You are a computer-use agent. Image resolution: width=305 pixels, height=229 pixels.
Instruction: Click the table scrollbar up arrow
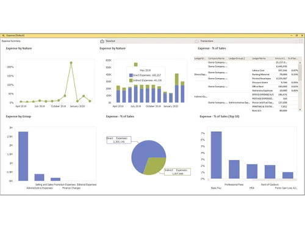(300, 63)
